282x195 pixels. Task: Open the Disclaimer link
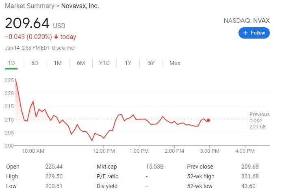[64, 48]
